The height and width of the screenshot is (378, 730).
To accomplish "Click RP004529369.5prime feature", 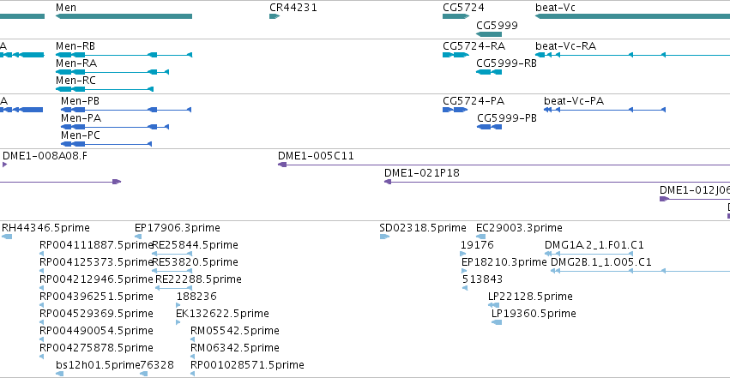I will pos(41,322).
